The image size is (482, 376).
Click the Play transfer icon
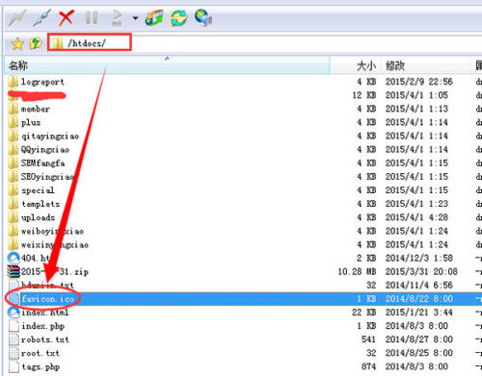pyautogui.click(x=117, y=17)
